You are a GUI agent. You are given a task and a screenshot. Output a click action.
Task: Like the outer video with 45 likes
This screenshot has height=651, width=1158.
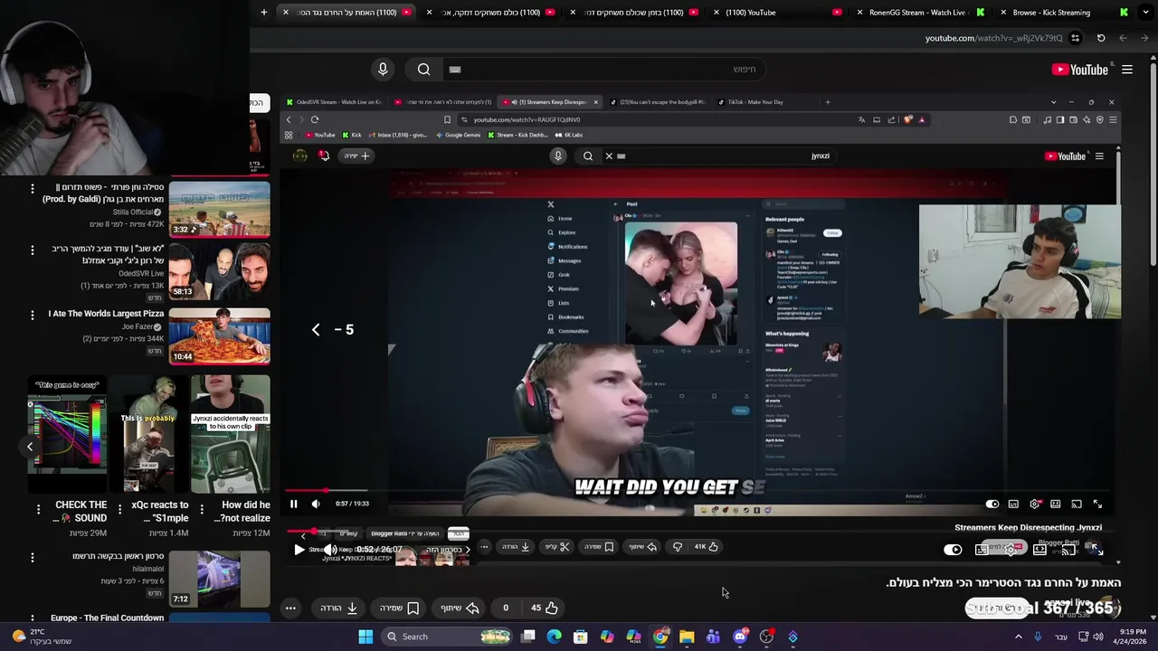545,608
